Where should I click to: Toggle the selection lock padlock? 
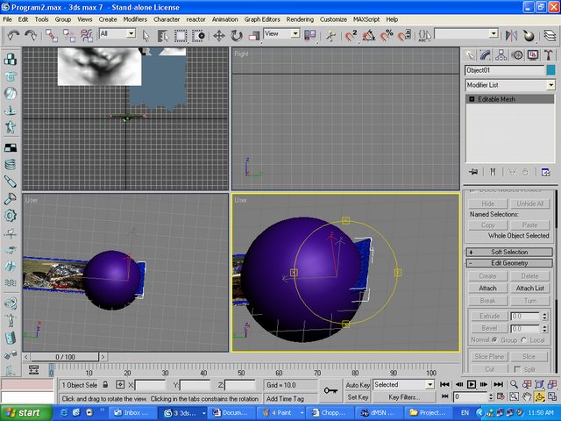pos(105,384)
